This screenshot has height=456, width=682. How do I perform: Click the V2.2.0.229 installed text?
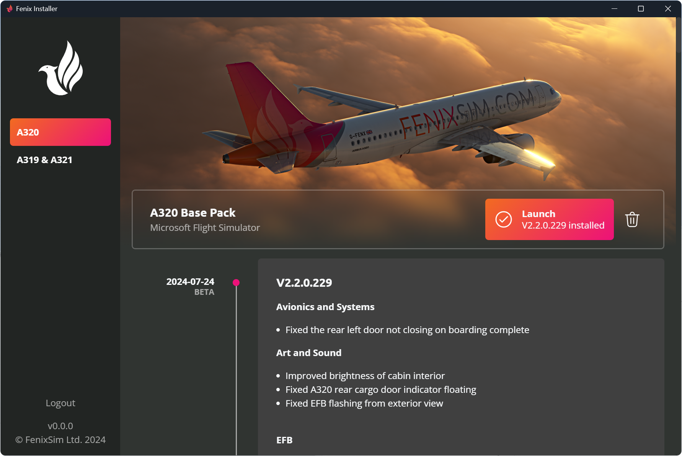click(563, 226)
